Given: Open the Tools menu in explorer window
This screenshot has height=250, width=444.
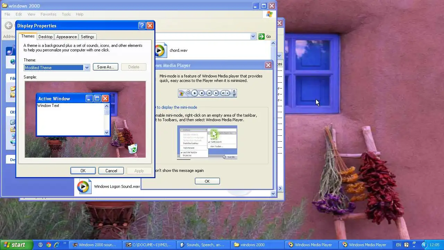Looking at the screenshot, I should 66,14.
